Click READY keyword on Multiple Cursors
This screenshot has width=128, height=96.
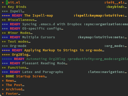click(x=15, y=37)
